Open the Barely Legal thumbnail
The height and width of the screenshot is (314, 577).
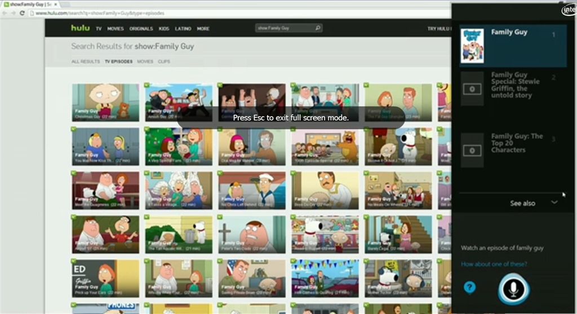coord(398,235)
